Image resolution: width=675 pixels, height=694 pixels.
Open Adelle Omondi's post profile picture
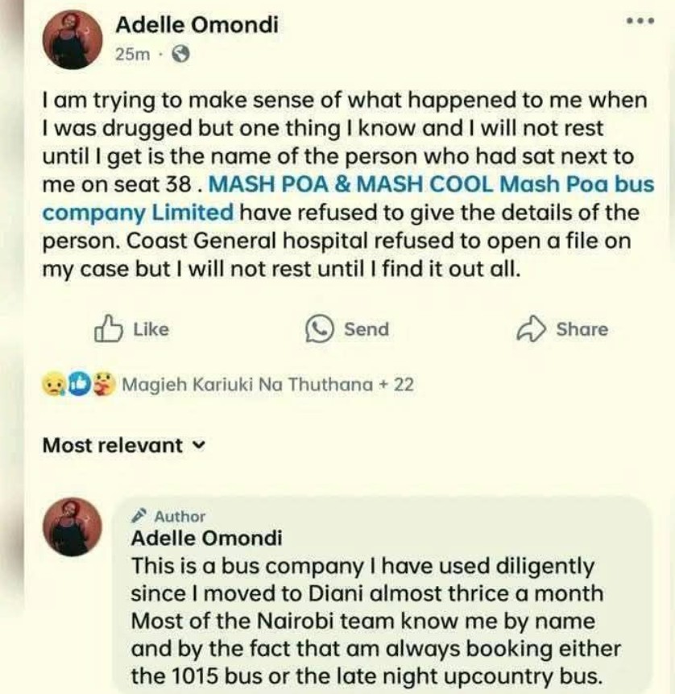[73, 39]
